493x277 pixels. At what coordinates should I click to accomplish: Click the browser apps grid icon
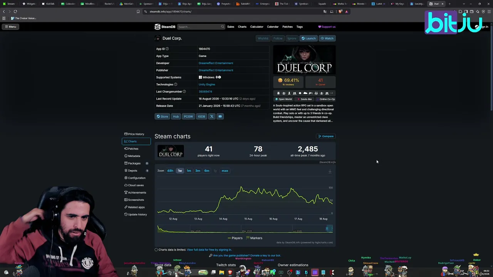[x=4, y=18]
